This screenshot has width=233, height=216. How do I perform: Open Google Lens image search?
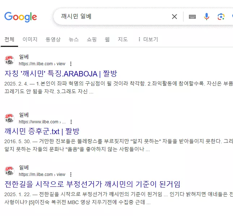221,17
